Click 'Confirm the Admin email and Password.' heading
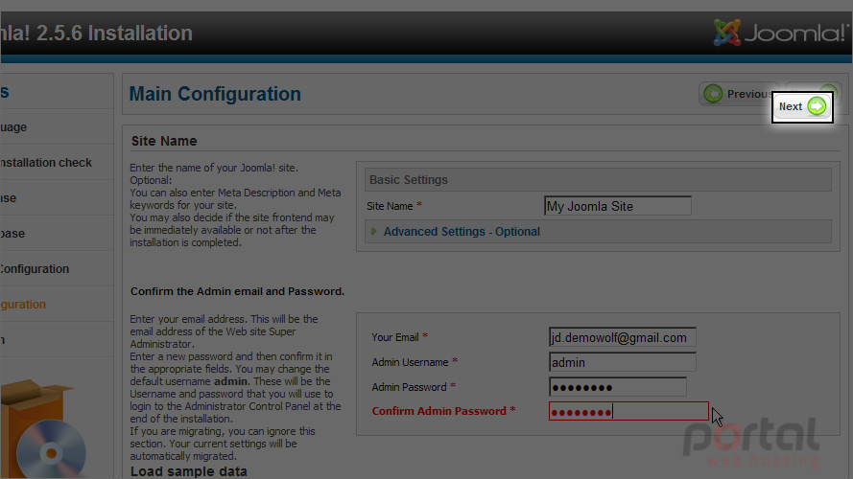 tap(237, 291)
